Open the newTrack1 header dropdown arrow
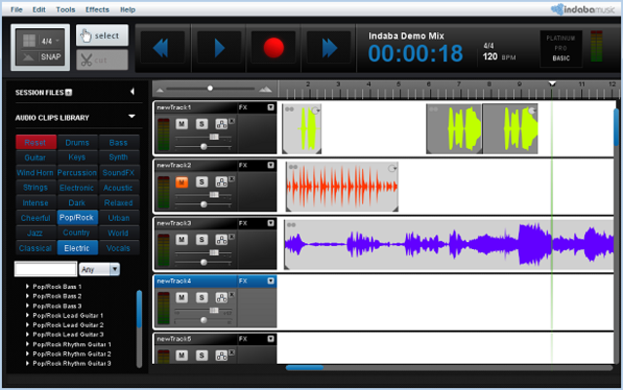623x390 pixels. tap(271, 107)
